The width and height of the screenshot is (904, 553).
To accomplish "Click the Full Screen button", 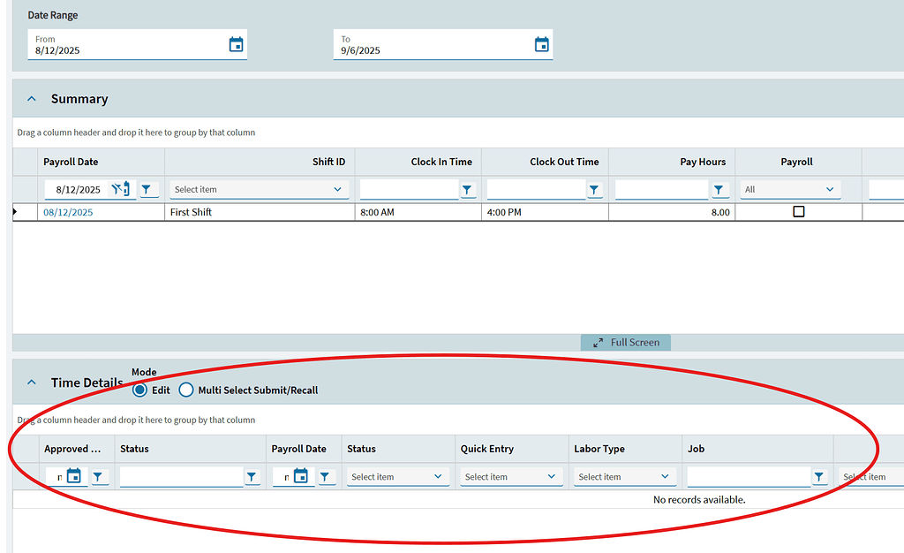I will click(625, 342).
